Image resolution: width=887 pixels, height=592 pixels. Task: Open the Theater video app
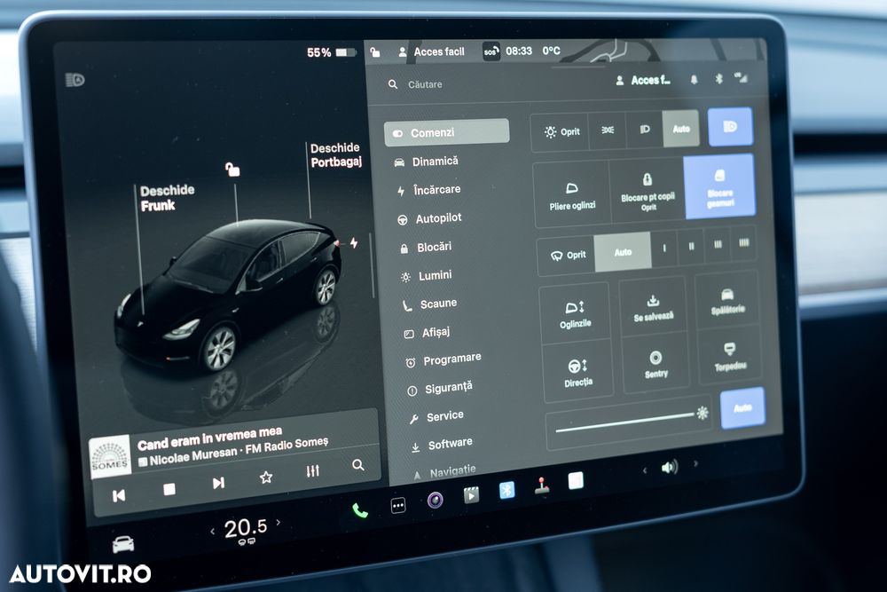click(x=471, y=494)
